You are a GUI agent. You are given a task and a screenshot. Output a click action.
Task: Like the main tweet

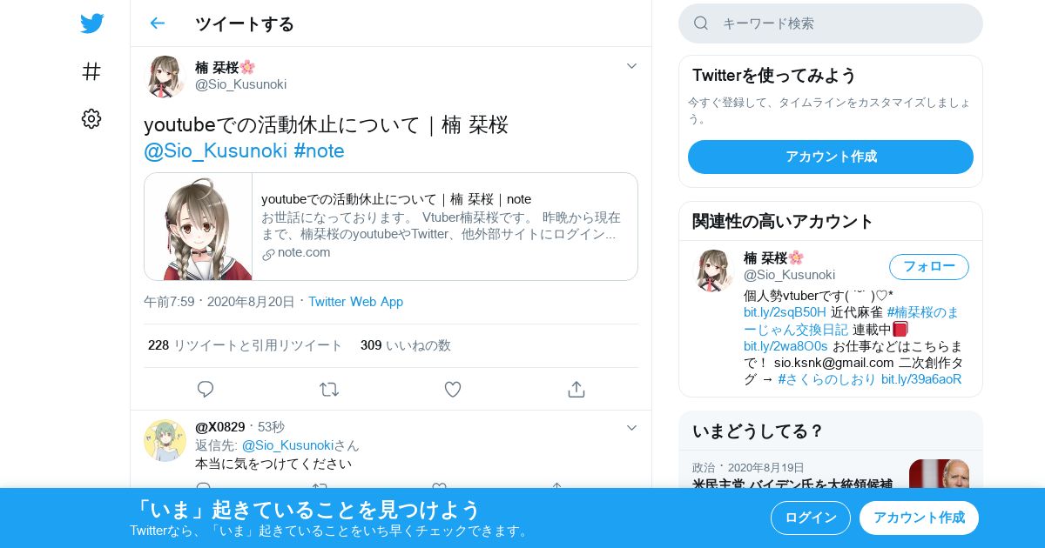(453, 390)
